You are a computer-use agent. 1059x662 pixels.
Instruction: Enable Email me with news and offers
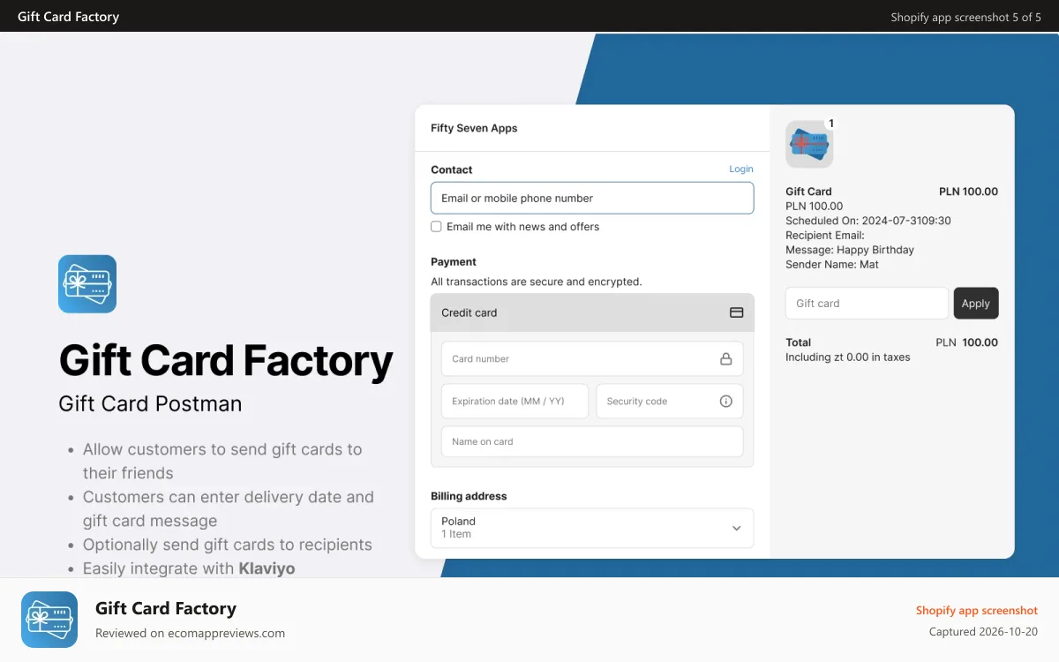[x=436, y=227]
